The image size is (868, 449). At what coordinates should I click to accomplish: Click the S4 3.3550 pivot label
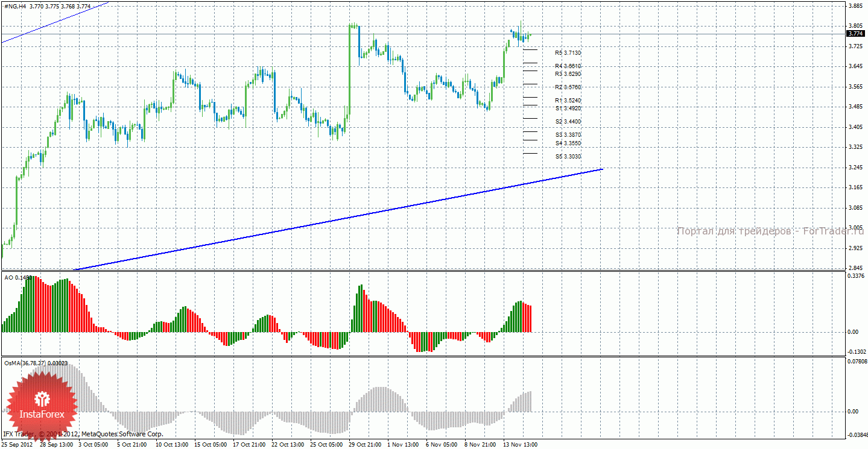pos(568,143)
